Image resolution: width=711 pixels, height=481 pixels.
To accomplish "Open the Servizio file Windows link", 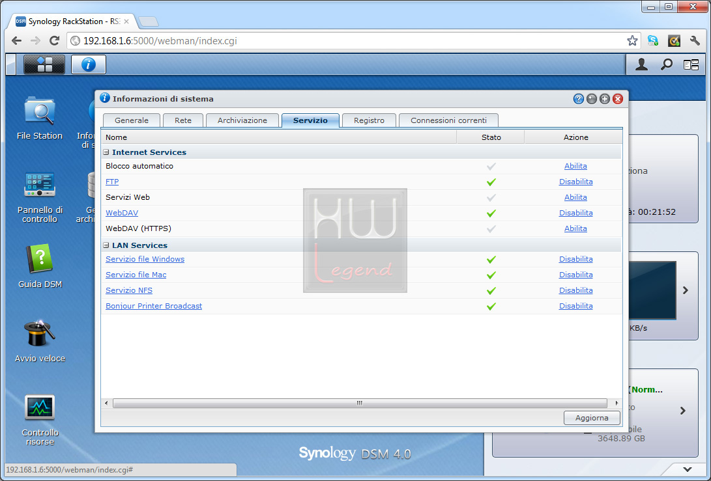I will tap(145, 259).
